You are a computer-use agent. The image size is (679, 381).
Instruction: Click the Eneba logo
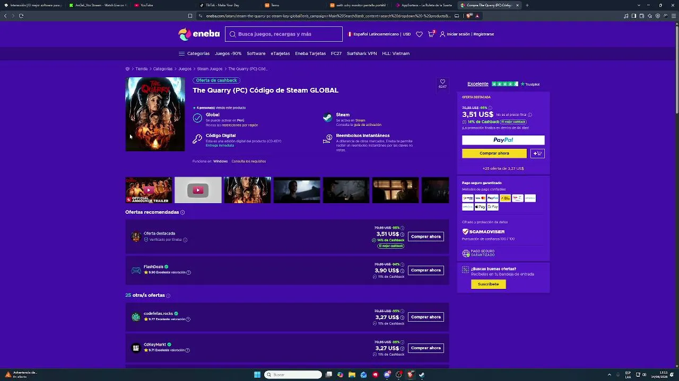coord(199,34)
